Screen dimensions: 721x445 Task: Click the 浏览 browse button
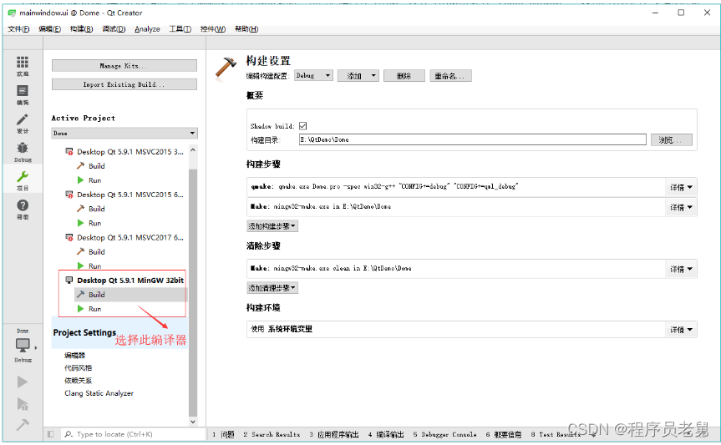pyautogui.click(x=672, y=139)
